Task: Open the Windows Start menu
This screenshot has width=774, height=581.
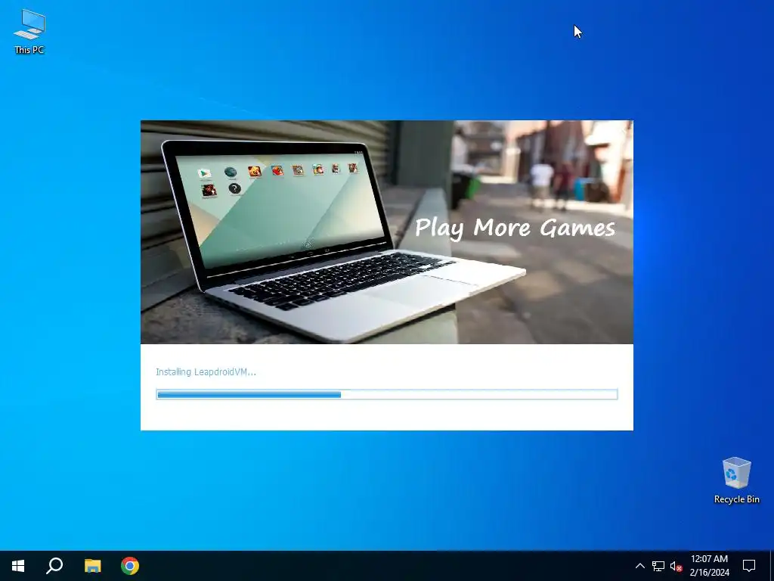Action: [18, 566]
